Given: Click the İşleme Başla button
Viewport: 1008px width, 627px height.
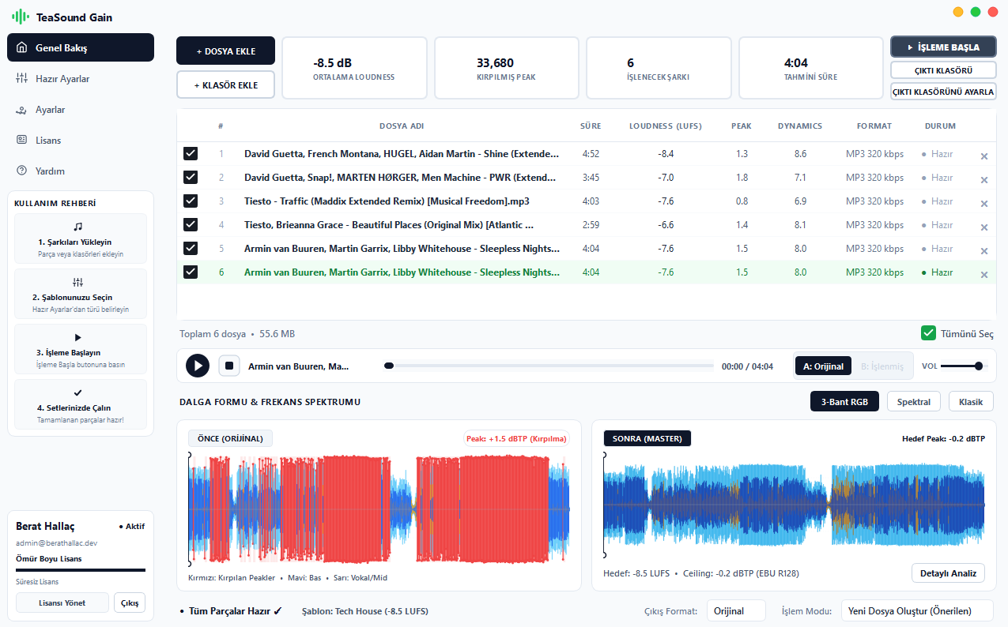Looking at the screenshot, I should (x=943, y=47).
